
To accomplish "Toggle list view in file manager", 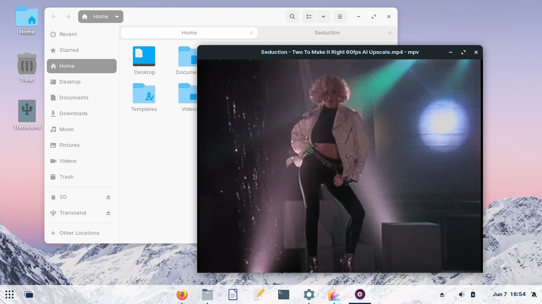I will pos(309,17).
